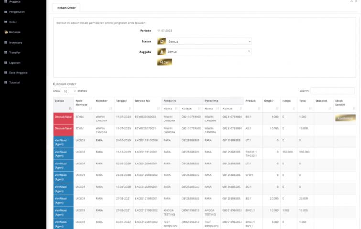The image size is (361, 229).
Task: Sort table by Invoice No column icon
Action: pos(159,109)
